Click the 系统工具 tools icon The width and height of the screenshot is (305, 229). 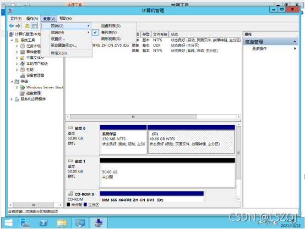(x=17, y=40)
